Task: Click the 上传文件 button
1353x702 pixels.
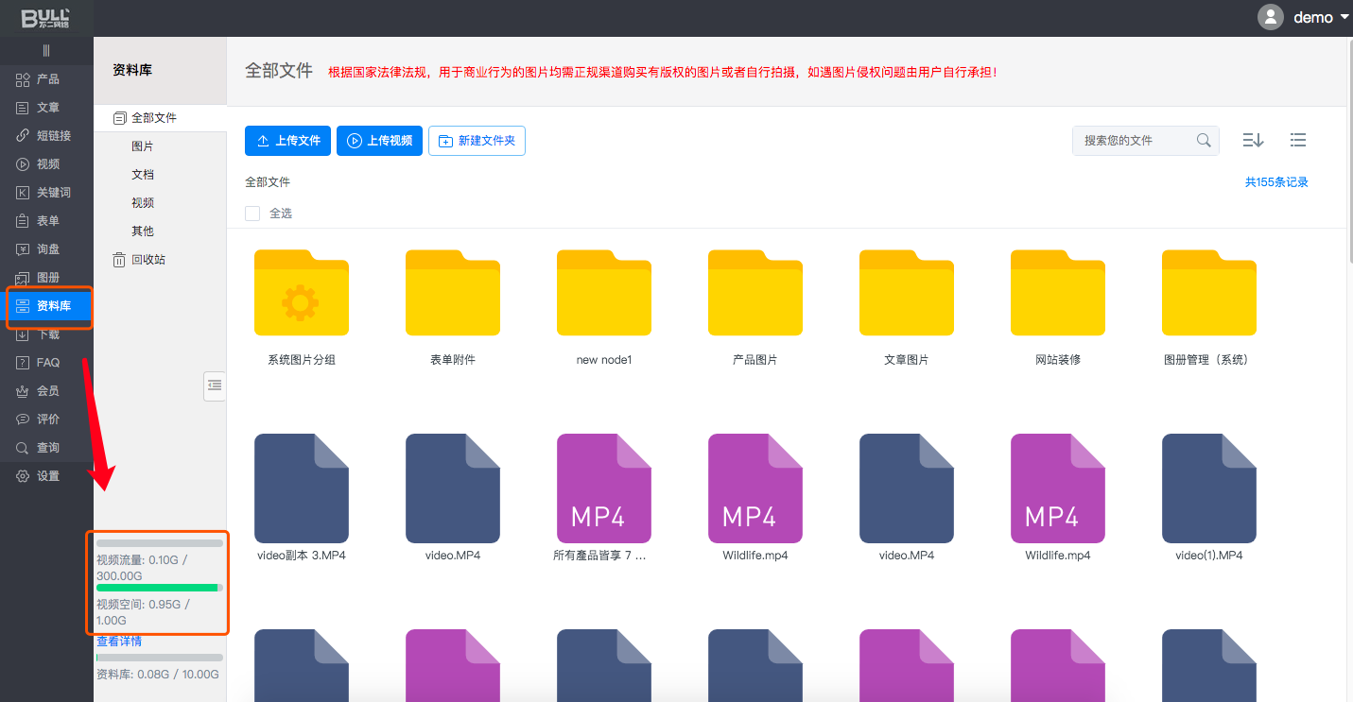Action: [x=288, y=141]
